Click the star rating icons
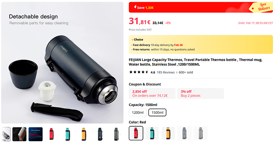Screen dimensions: 275x143 [x=139, y=72]
